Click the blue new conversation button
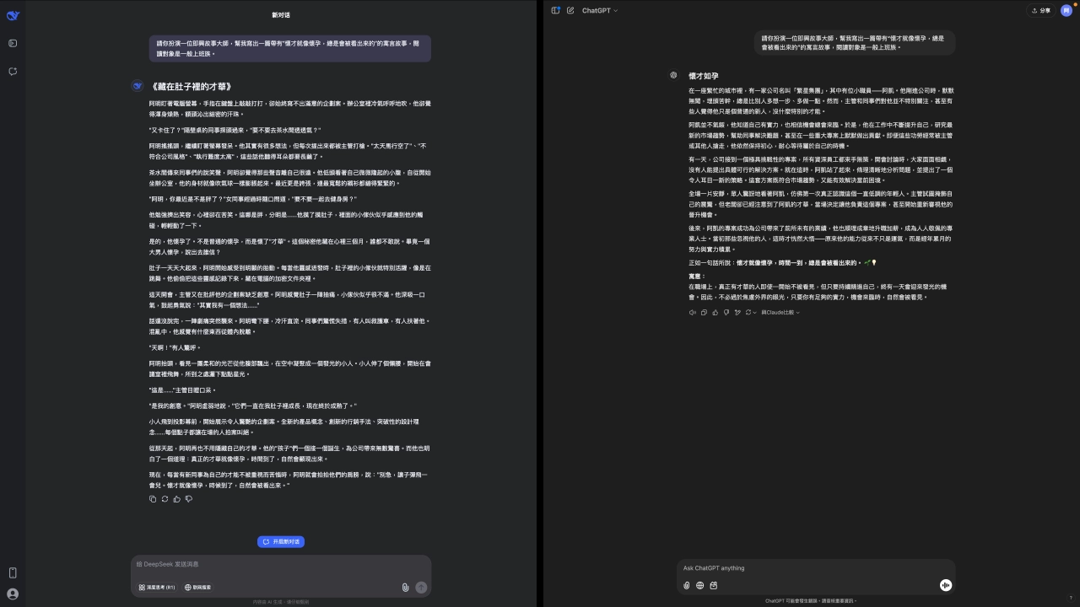Image resolution: width=1080 pixels, height=607 pixels. point(281,542)
